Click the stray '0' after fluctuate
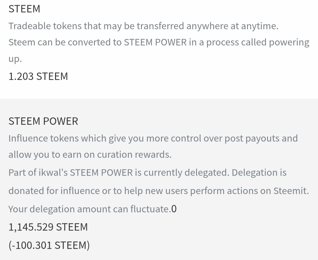318x260 pixels. pyautogui.click(x=174, y=209)
